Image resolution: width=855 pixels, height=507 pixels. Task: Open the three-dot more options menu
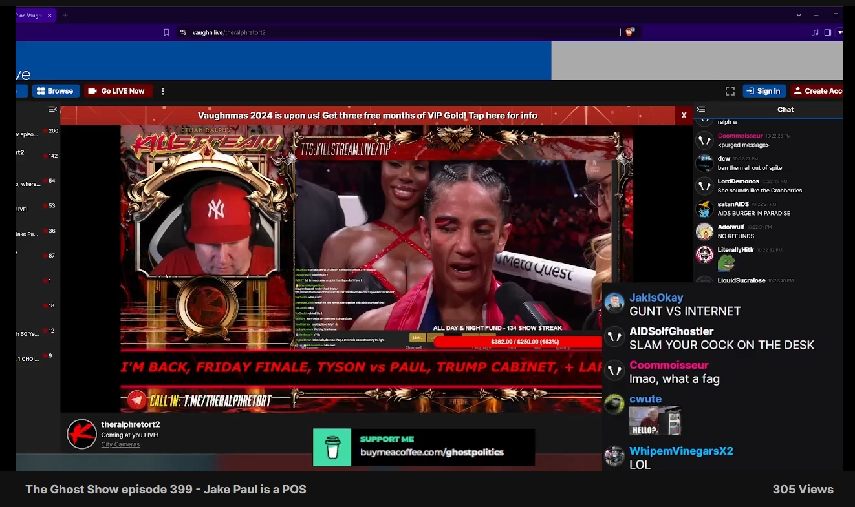pos(163,91)
